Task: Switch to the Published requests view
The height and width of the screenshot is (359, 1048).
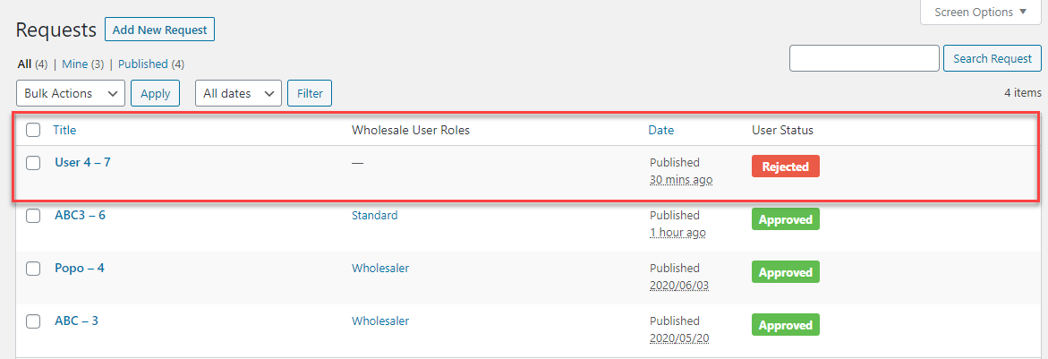Action: pos(143,64)
